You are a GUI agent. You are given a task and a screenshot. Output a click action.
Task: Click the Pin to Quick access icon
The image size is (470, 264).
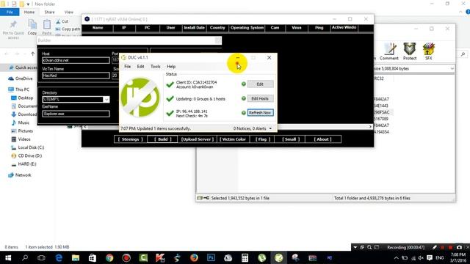coord(13,24)
